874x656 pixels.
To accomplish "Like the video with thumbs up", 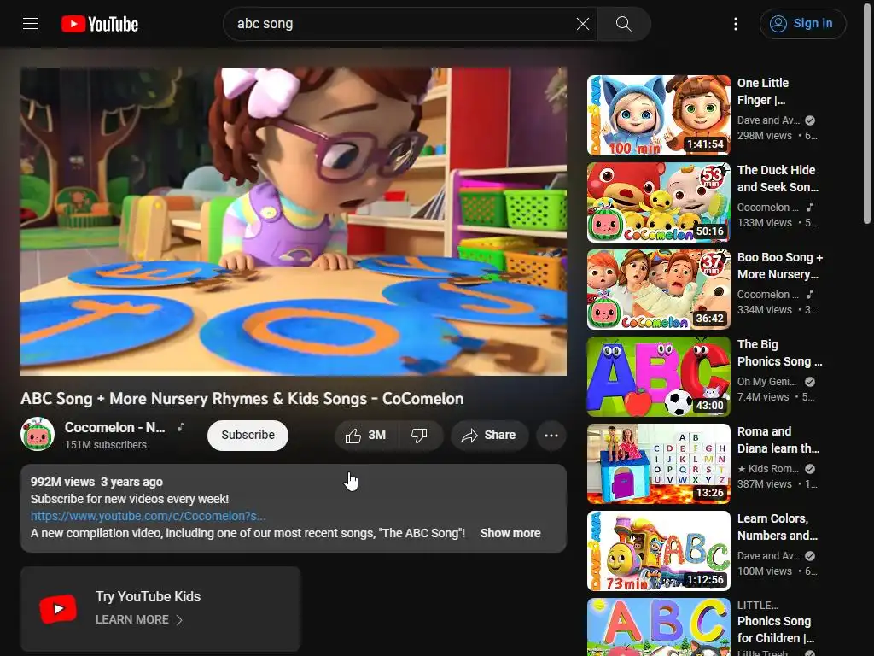I will tap(365, 435).
